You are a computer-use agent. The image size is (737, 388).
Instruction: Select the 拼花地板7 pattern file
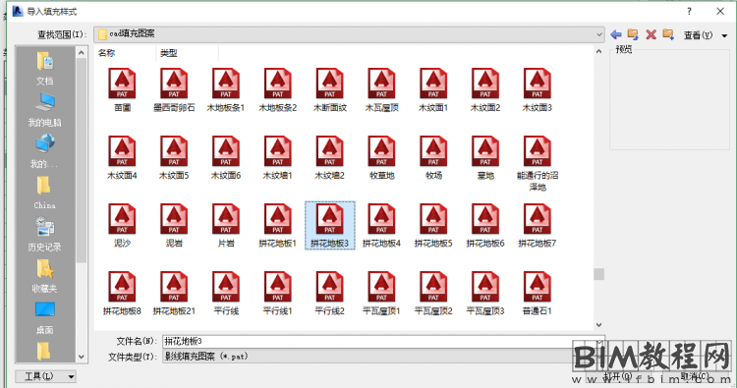point(538,226)
